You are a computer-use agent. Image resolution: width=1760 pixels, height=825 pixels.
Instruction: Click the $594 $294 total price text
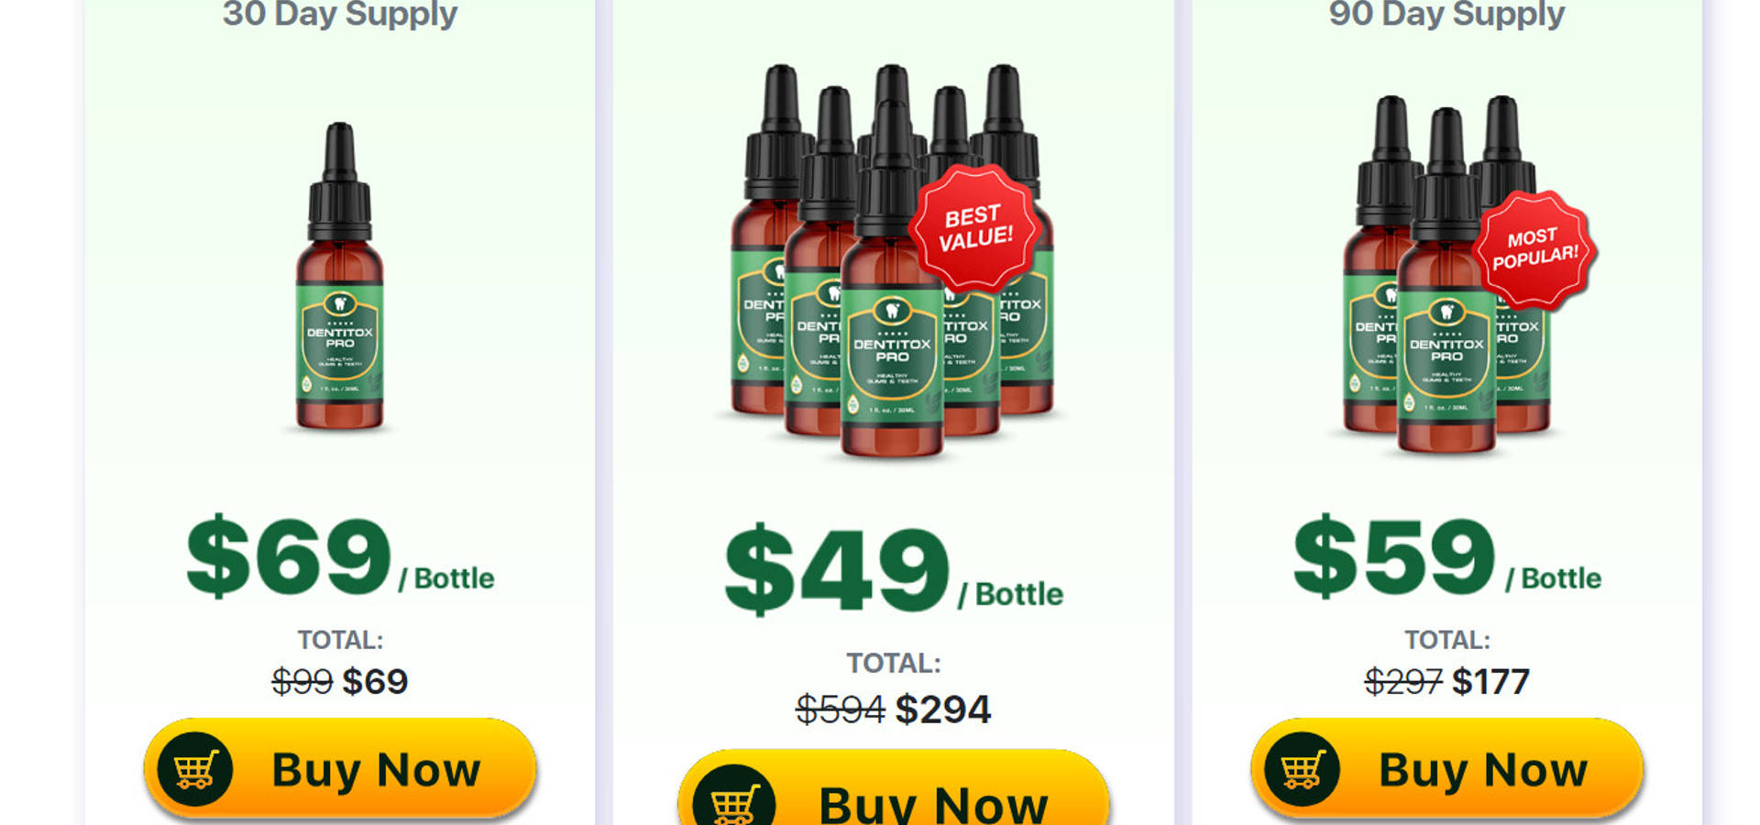894,709
